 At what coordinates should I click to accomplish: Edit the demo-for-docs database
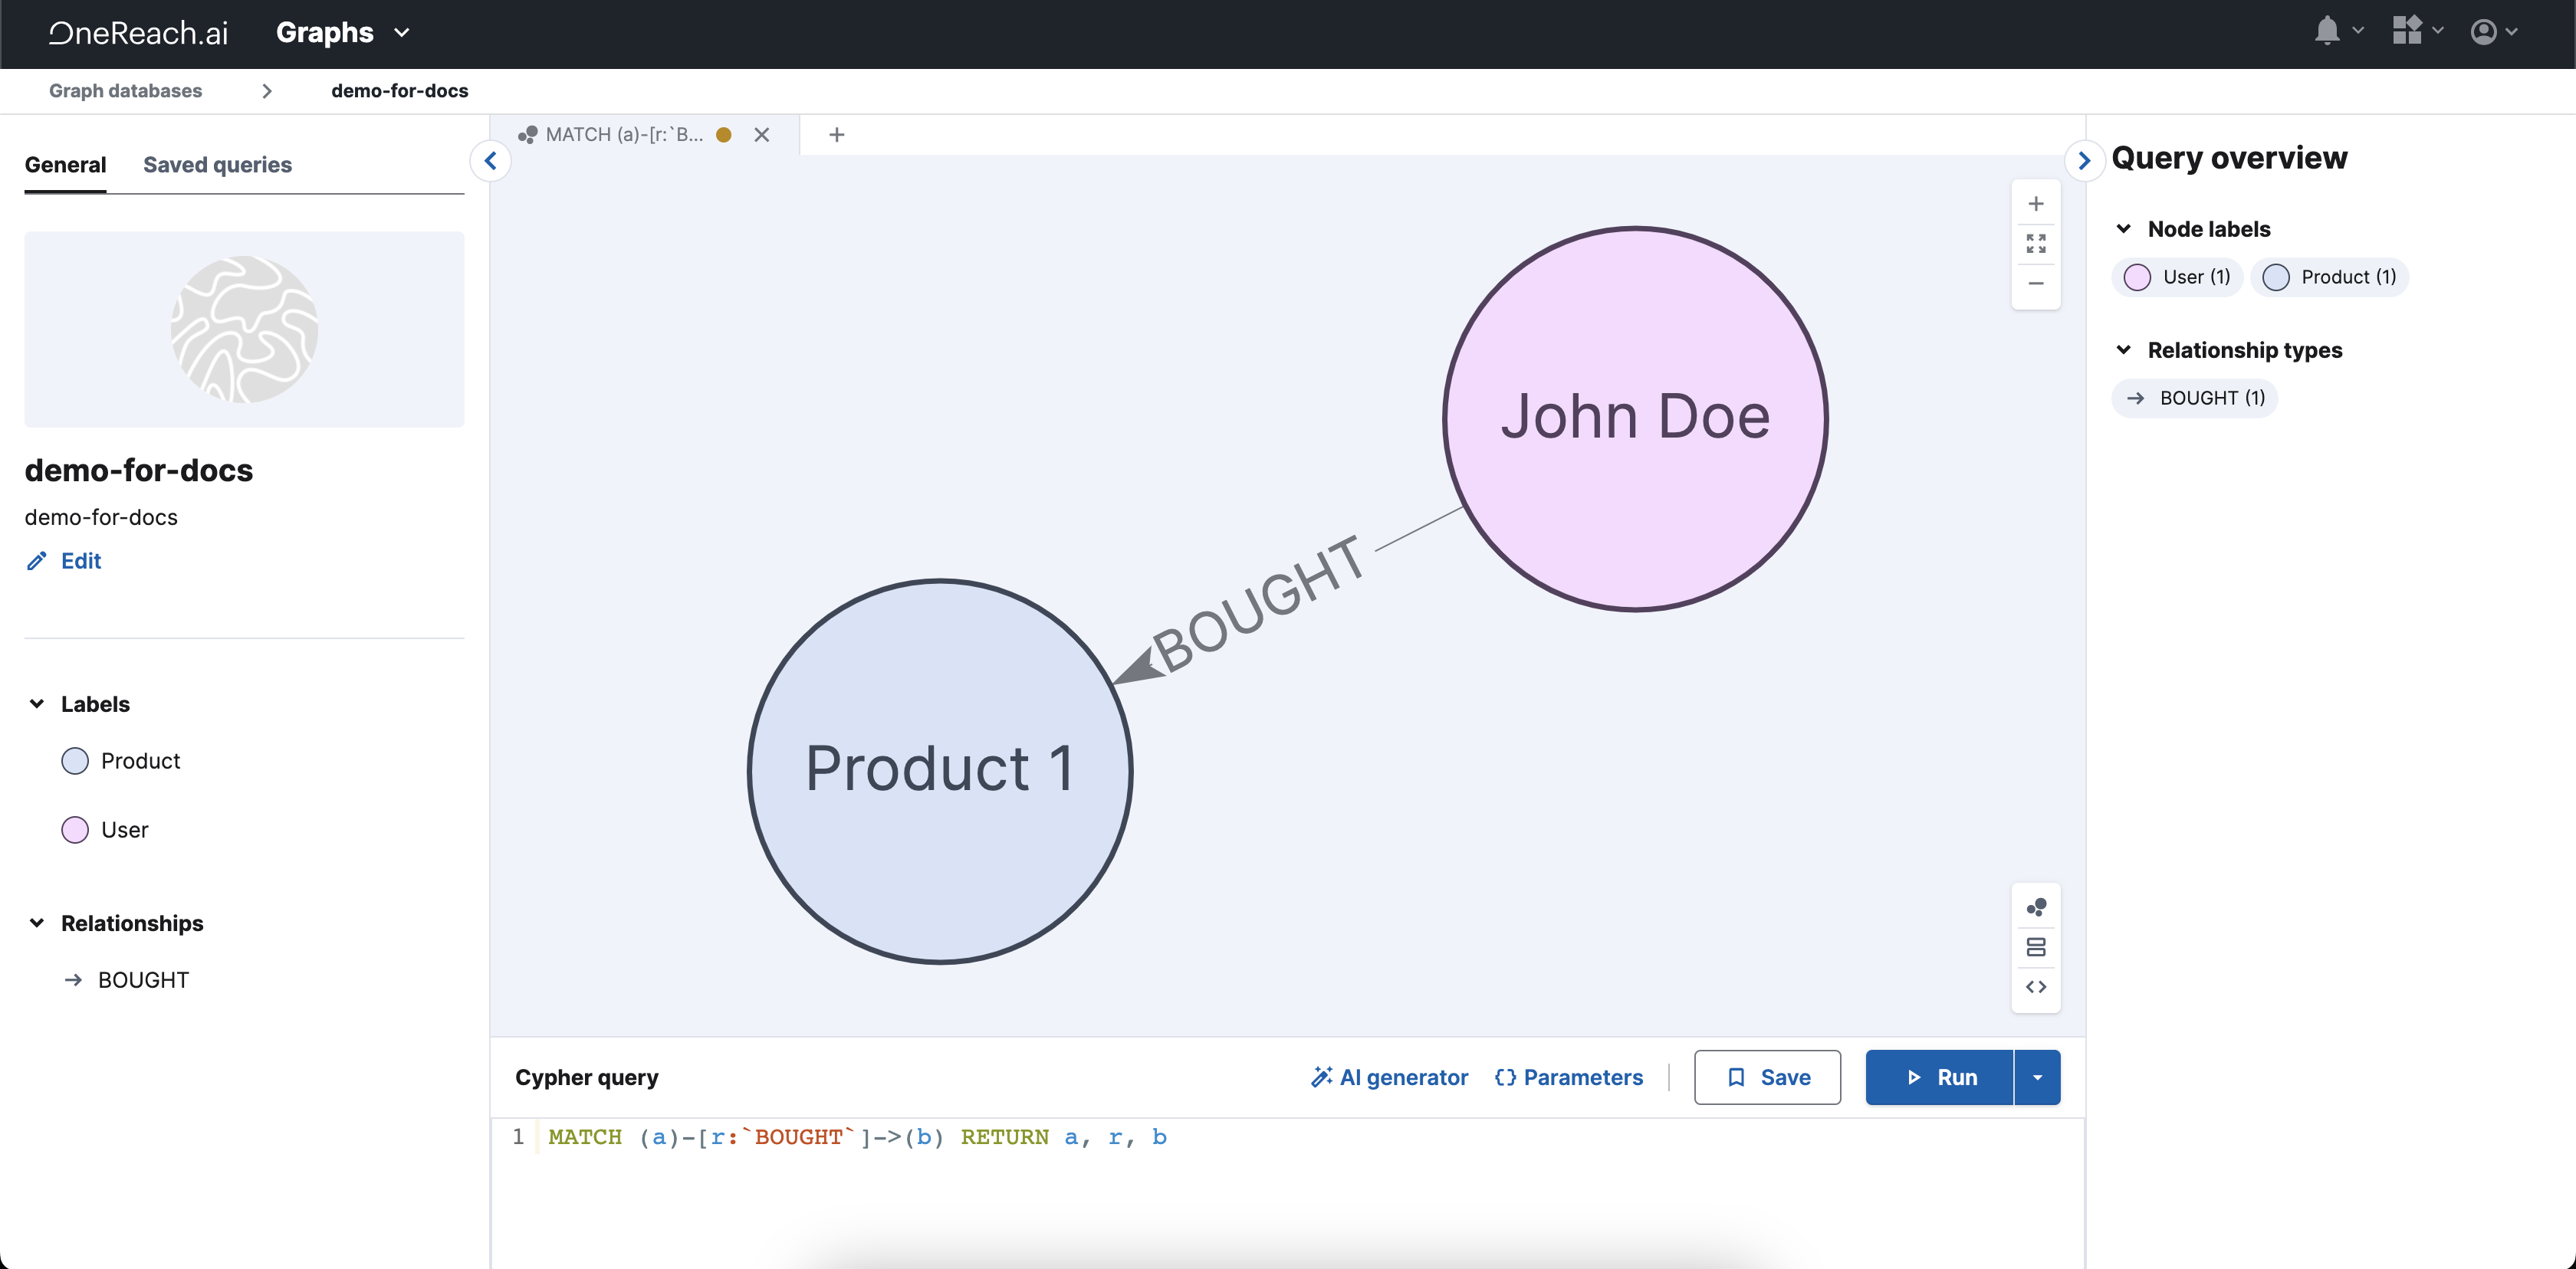point(64,561)
